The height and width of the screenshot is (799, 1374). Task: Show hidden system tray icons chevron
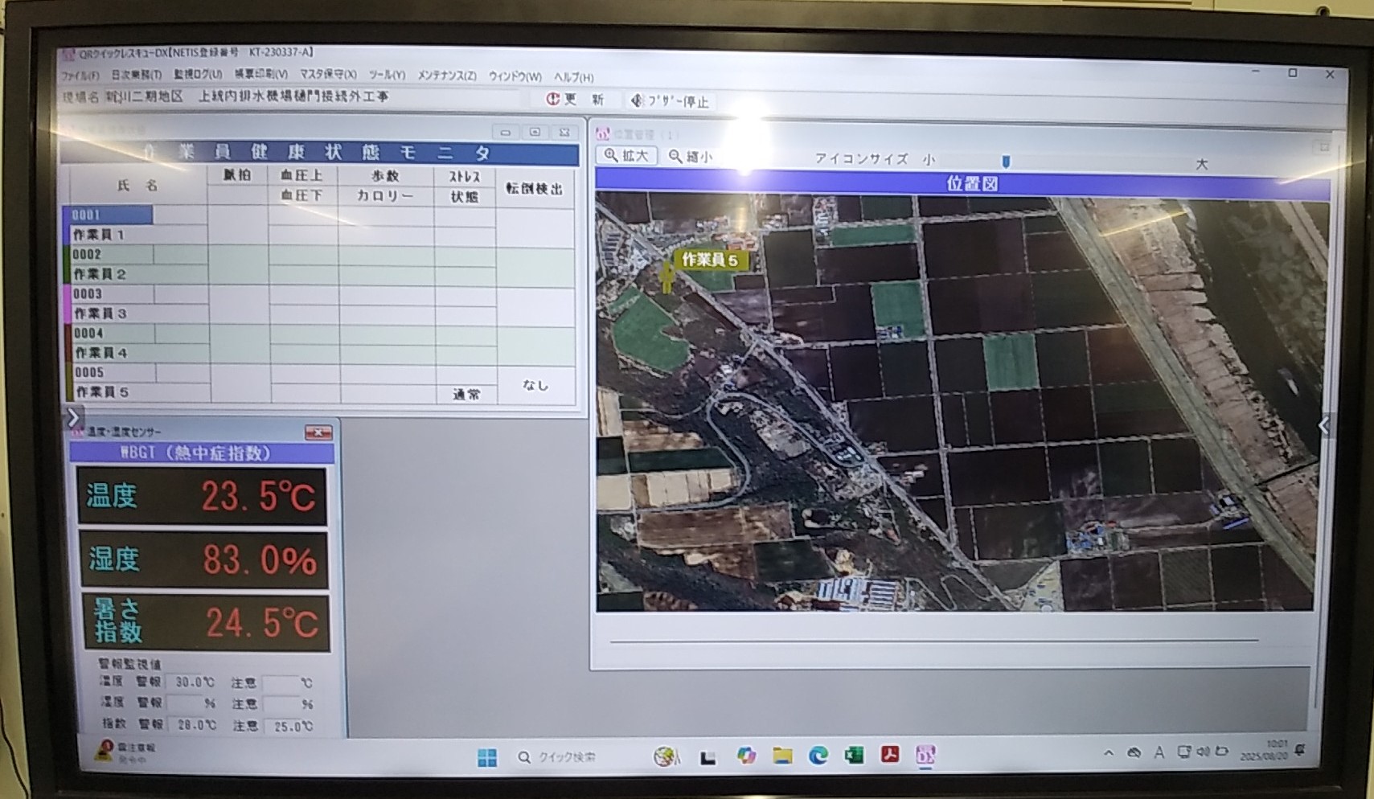coord(1109,753)
